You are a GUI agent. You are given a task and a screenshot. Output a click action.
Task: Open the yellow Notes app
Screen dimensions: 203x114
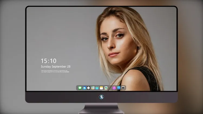[x=101, y=88]
